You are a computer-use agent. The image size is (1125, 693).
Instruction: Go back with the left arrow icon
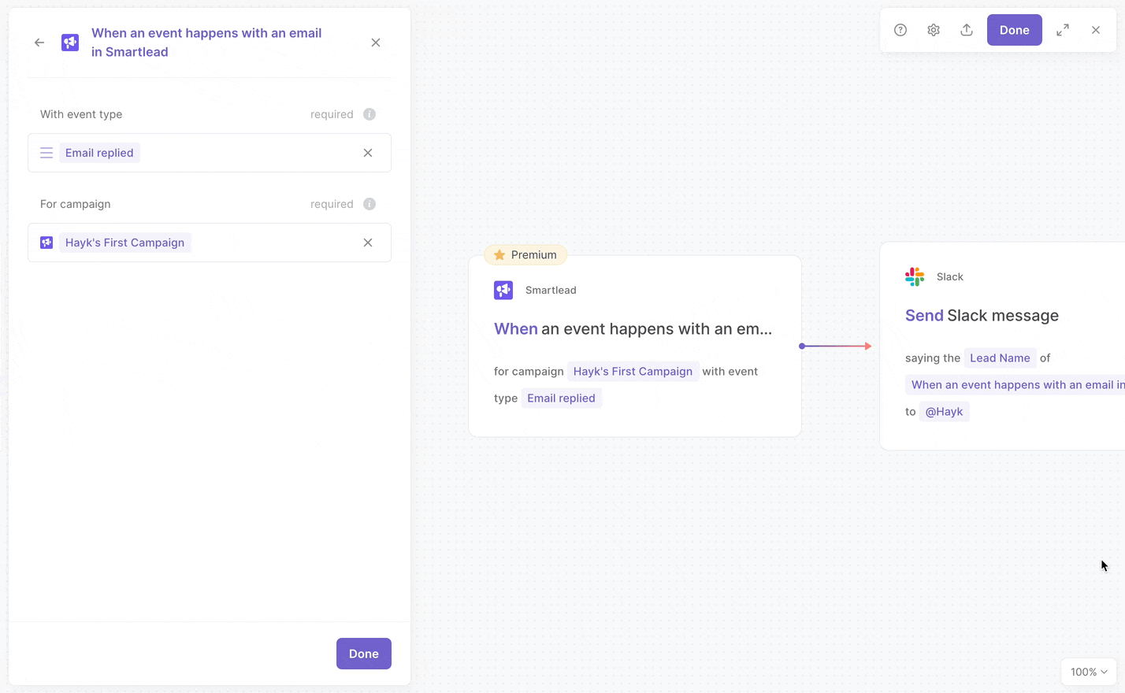point(39,43)
